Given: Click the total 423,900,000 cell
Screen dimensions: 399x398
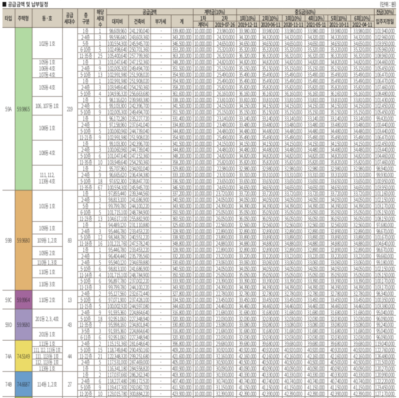Looking at the screenshot, I should [x=181, y=393].
